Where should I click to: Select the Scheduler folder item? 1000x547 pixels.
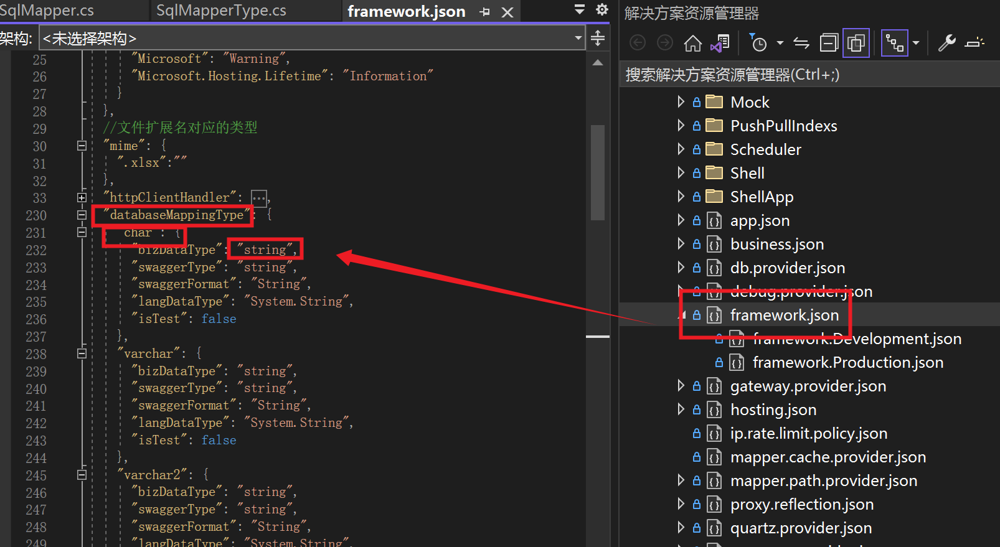(x=765, y=149)
